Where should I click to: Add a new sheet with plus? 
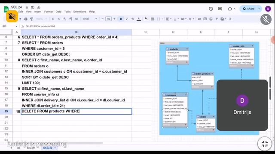click(x=11, y=148)
